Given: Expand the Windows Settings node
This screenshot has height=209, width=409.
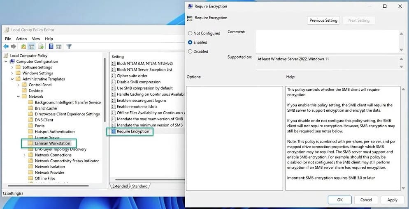Looking at the screenshot, I should coord(12,73).
